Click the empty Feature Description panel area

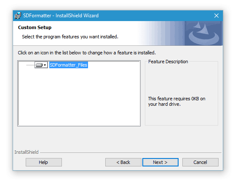(182, 80)
